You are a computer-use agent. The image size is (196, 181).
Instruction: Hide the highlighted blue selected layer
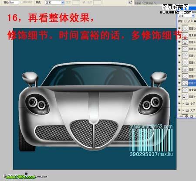(179, 83)
